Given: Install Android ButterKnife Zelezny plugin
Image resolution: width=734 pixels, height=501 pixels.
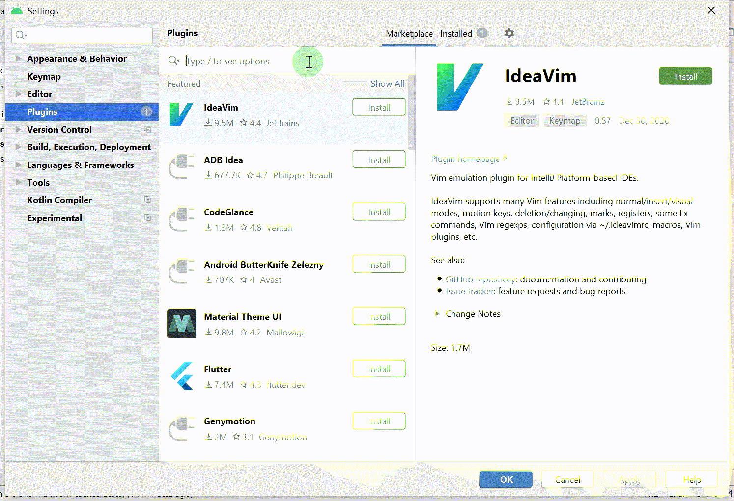Looking at the screenshot, I should tap(379, 264).
